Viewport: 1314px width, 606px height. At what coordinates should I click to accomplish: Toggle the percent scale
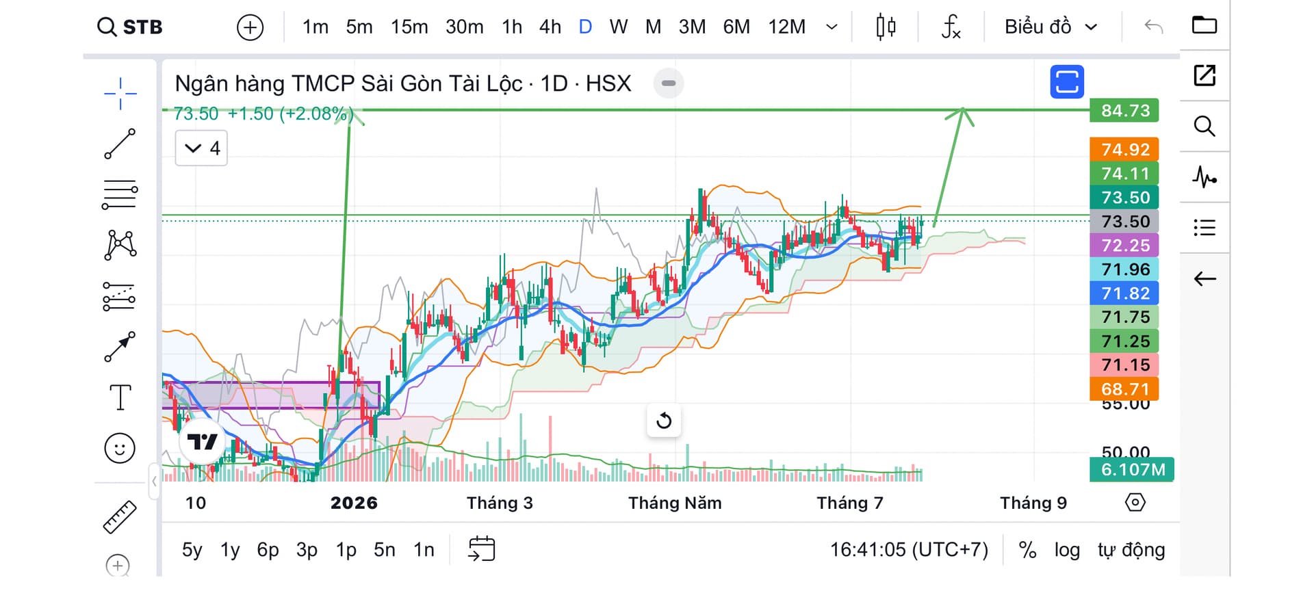[x=1027, y=550]
